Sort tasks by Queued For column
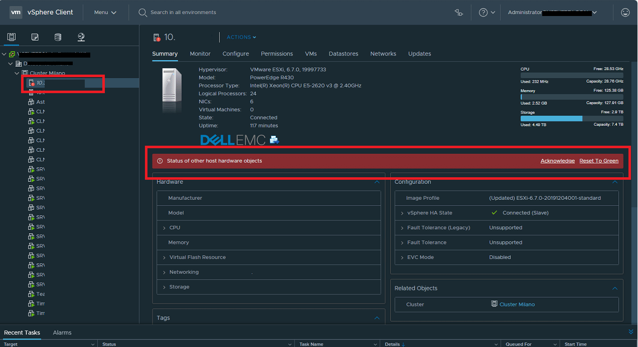The image size is (638, 347). coord(519,344)
